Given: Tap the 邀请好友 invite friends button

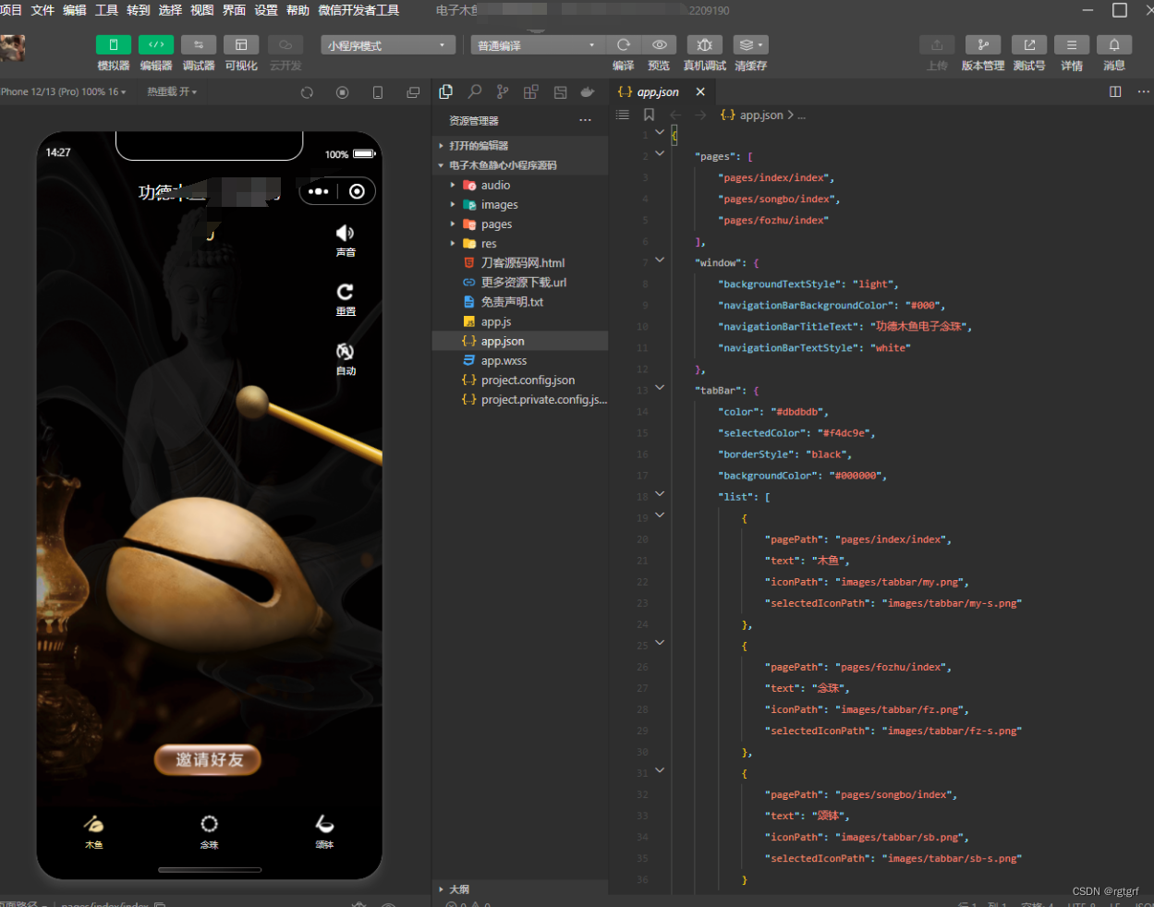Looking at the screenshot, I should click(x=208, y=759).
